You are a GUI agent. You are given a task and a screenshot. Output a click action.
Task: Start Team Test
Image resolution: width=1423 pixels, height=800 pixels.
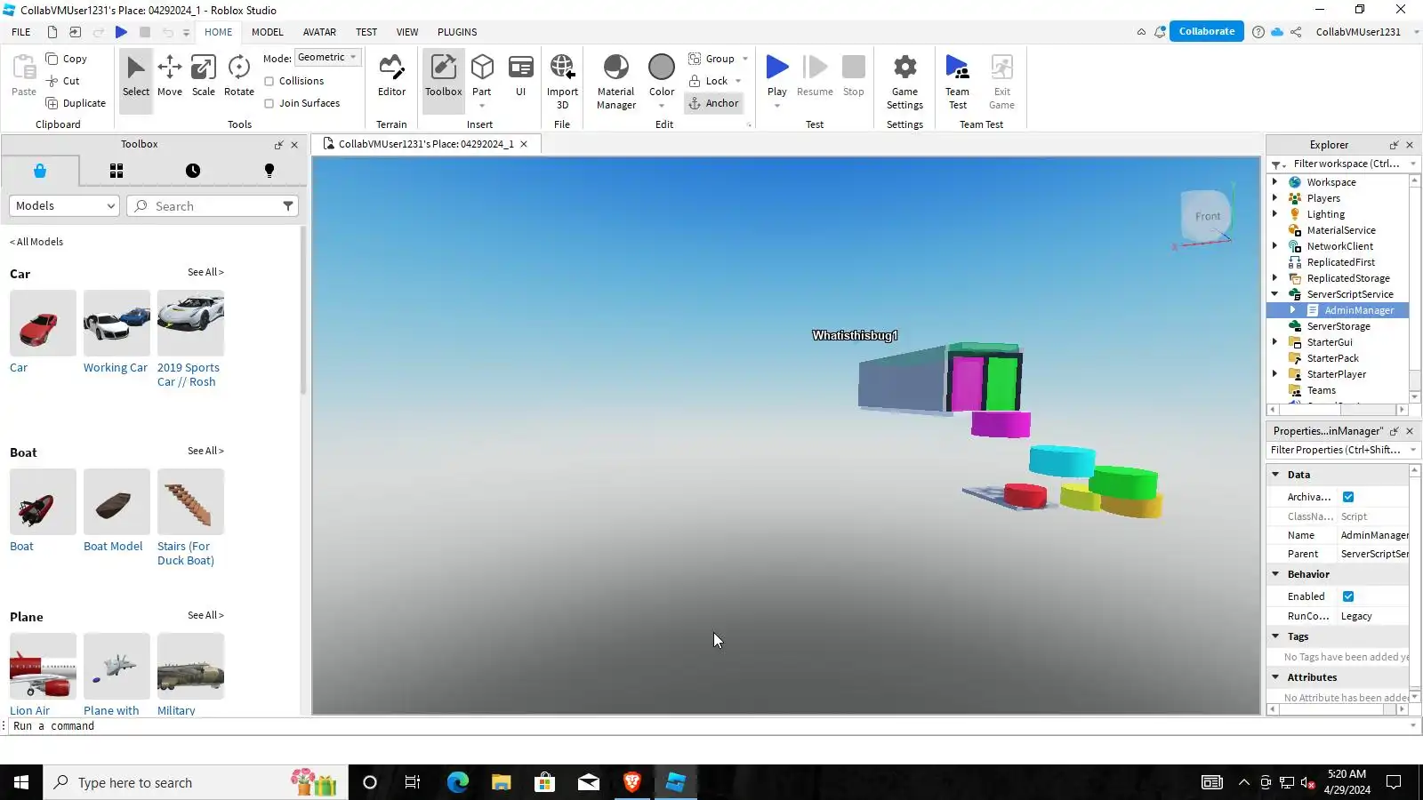[957, 82]
